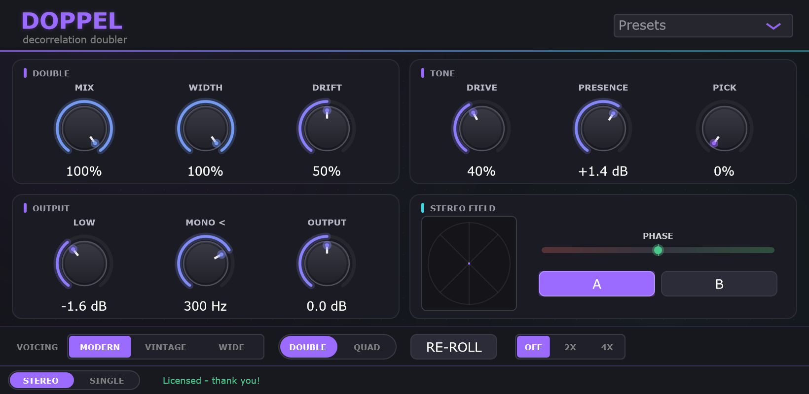Click the Drive value 40%
The width and height of the screenshot is (809, 394).
coord(482,171)
